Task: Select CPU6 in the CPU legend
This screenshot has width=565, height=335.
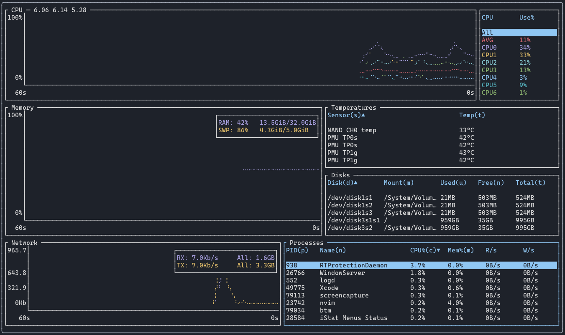Action: (x=519, y=93)
